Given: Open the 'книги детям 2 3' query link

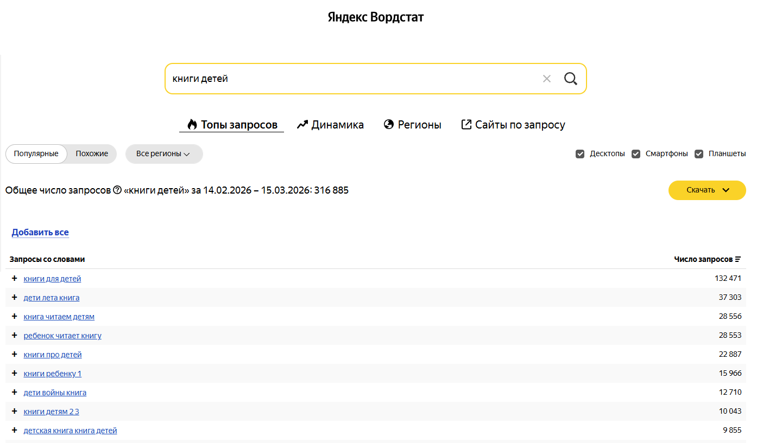Looking at the screenshot, I should [x=52, y=412].
